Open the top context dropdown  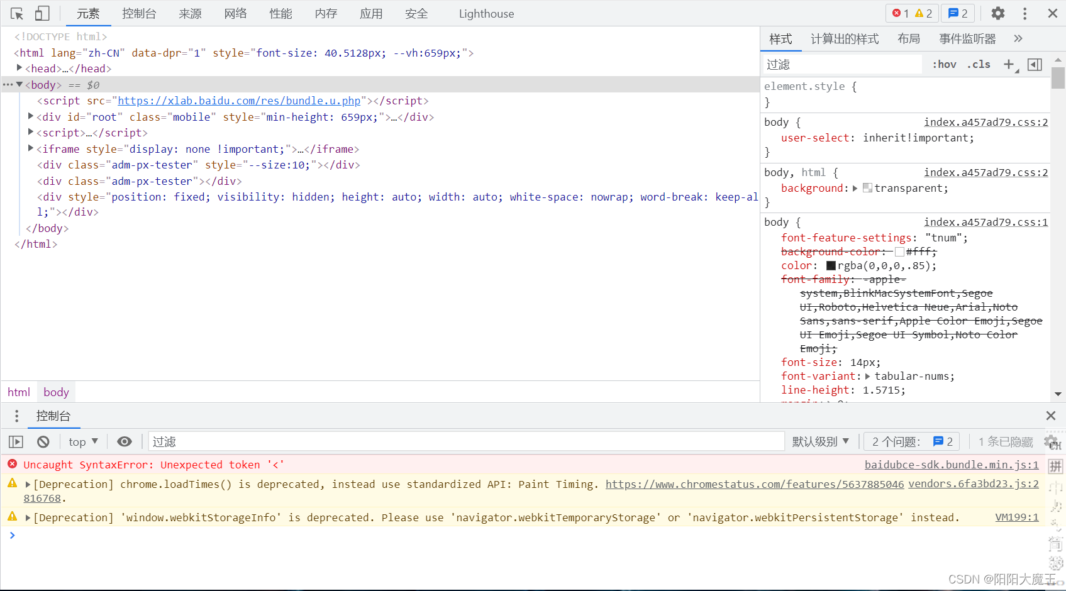click(83, 442)
